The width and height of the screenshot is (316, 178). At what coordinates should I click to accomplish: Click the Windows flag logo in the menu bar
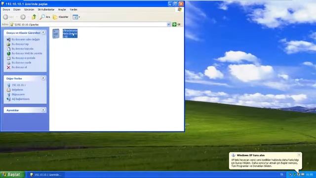click(179, 9)
